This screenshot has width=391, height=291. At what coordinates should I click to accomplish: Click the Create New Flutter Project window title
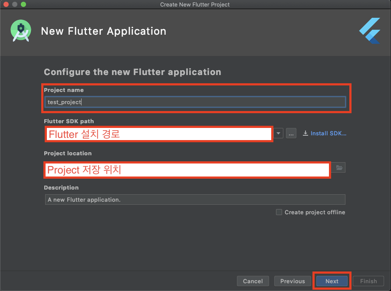195,4
